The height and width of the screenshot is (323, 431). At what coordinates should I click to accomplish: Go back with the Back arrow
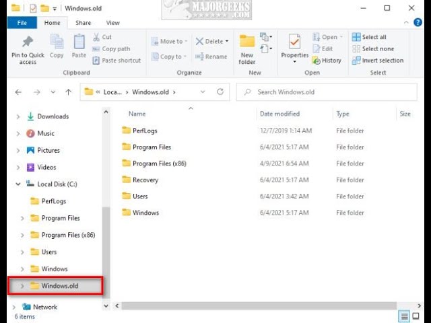(18, 92)
